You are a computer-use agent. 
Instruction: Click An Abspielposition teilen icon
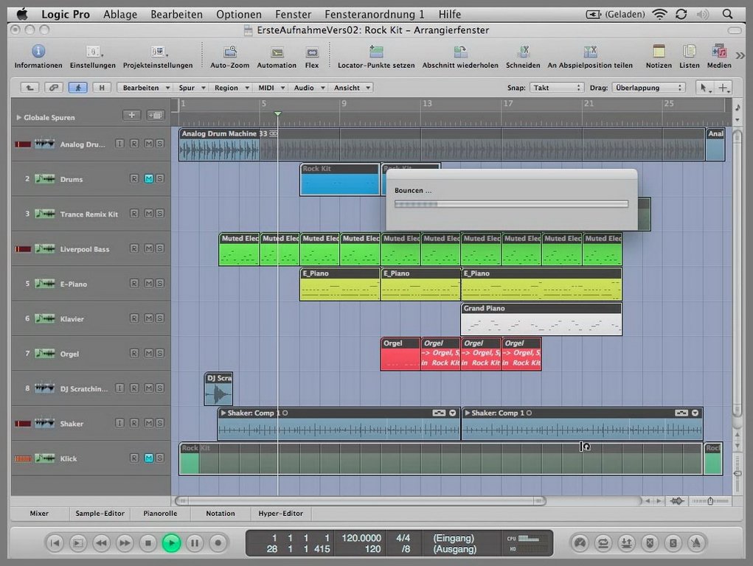tap(590, 52)
